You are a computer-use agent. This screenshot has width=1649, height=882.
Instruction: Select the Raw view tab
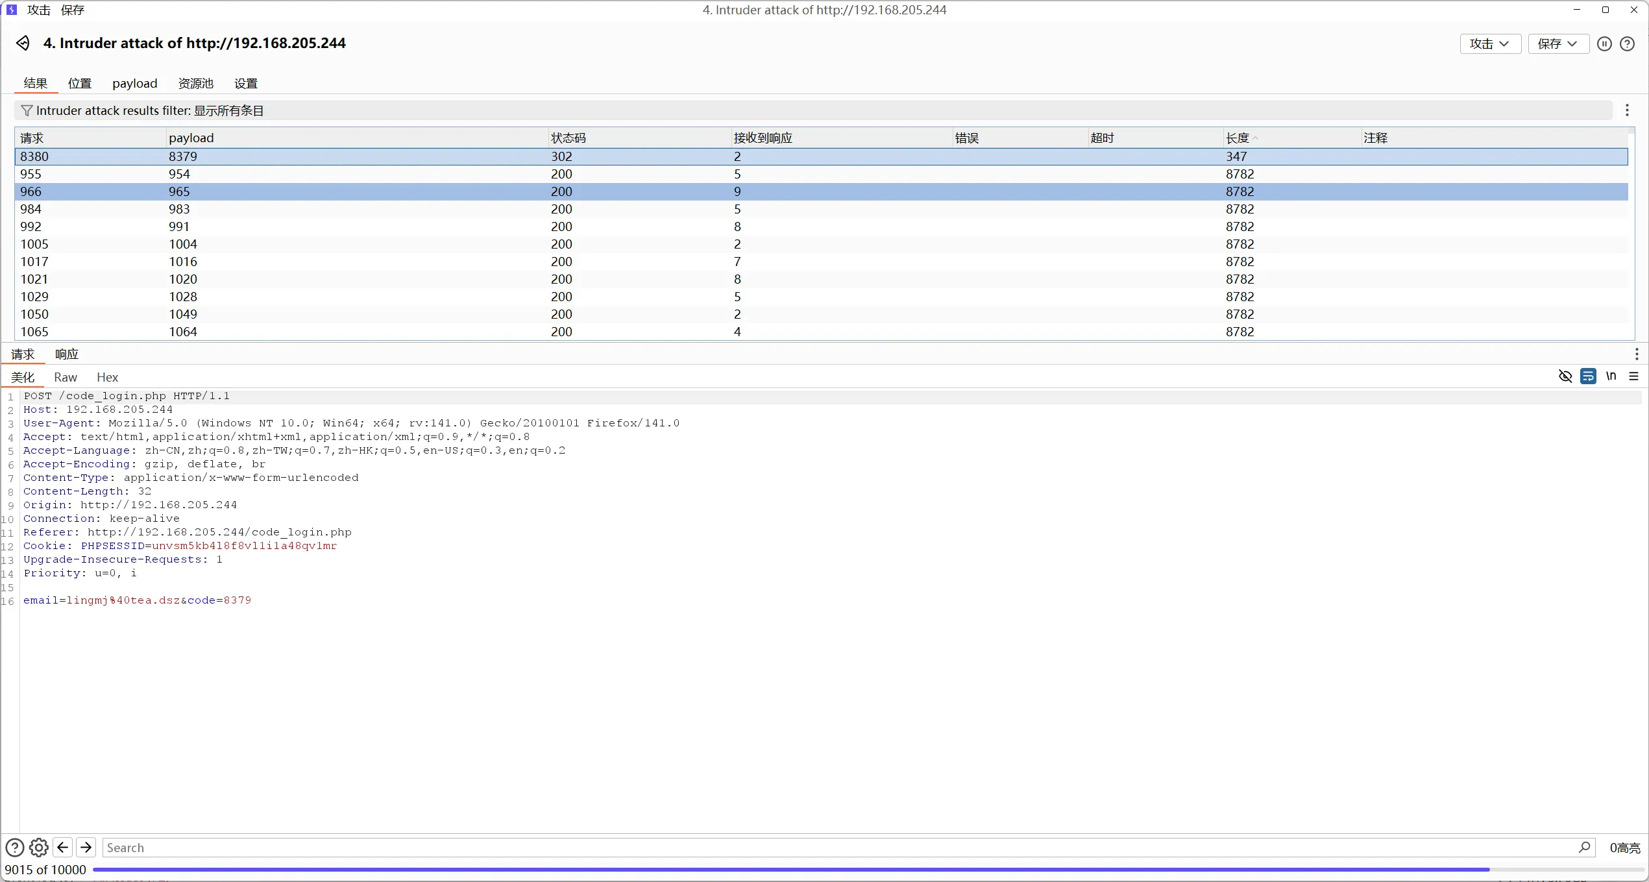coord(65,377)
